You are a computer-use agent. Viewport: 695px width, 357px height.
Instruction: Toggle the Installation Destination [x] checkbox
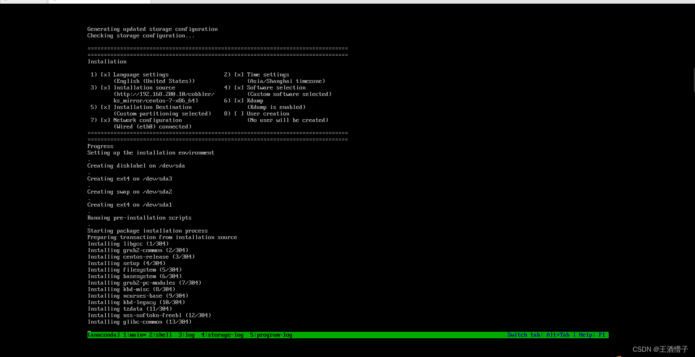pyautogui.click(x=105, y=107)
